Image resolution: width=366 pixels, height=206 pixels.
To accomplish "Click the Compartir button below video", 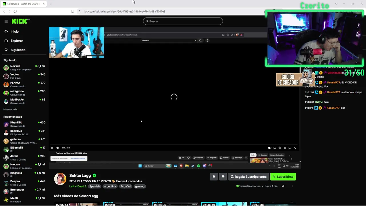I will [198, 158].
